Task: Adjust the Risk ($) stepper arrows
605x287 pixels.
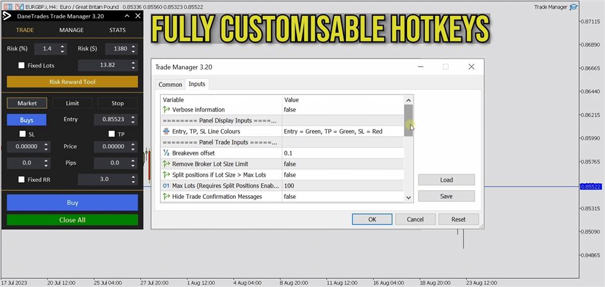Action: point(134,49)
